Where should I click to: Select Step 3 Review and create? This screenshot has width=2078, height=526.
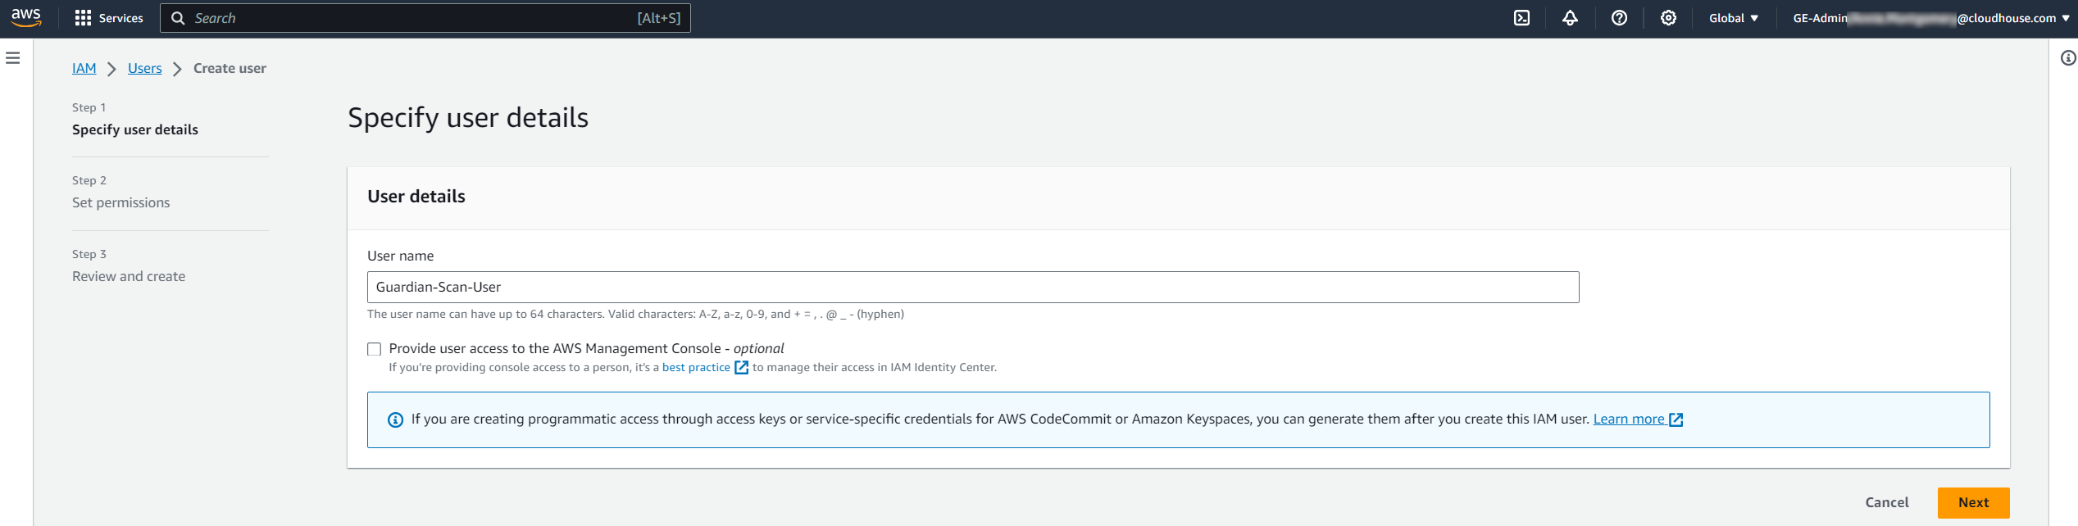(129, 276)
